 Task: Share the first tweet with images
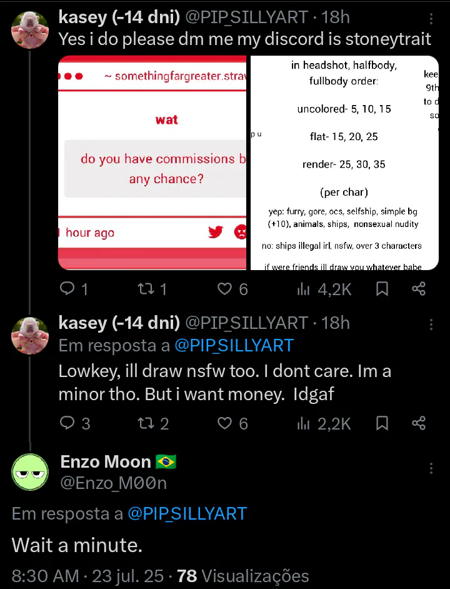coord(419,289)
